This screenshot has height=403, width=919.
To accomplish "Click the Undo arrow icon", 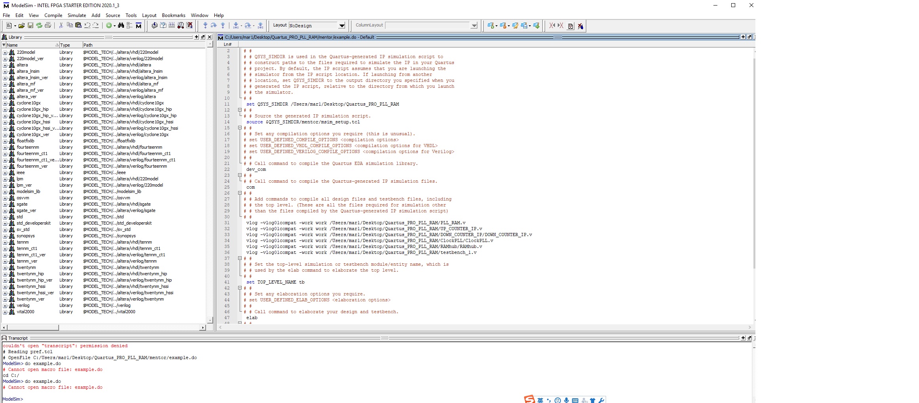I will point(87,26).
